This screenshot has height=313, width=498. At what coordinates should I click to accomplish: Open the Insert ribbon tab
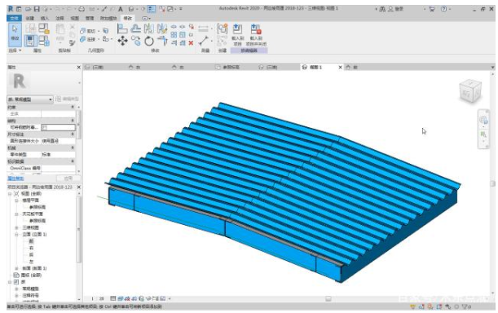click(45, 18)
